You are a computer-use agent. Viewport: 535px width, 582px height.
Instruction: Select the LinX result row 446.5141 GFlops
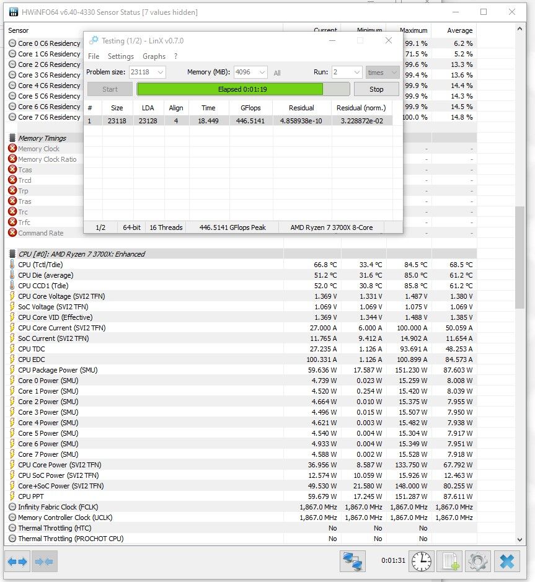click(x=238, y=121)
